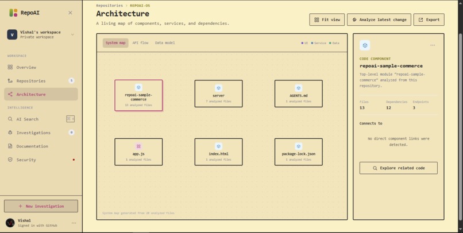This screenshot has width=463, height=233.
Task: Expand Vishal's workspace switcher chevron
Action: pyautogui.click(x=72, y=34)
